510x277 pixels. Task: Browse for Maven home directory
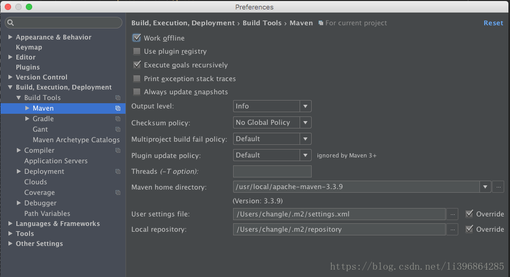(498, 187)
